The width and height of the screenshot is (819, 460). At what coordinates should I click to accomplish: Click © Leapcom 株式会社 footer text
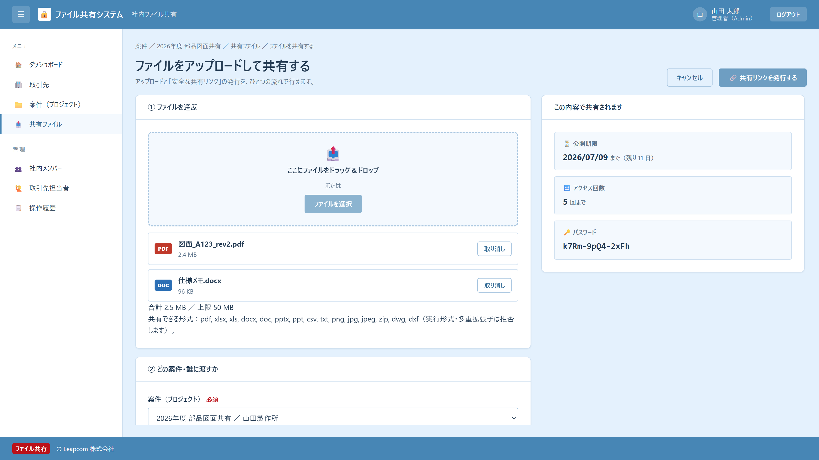pos(85,449)
